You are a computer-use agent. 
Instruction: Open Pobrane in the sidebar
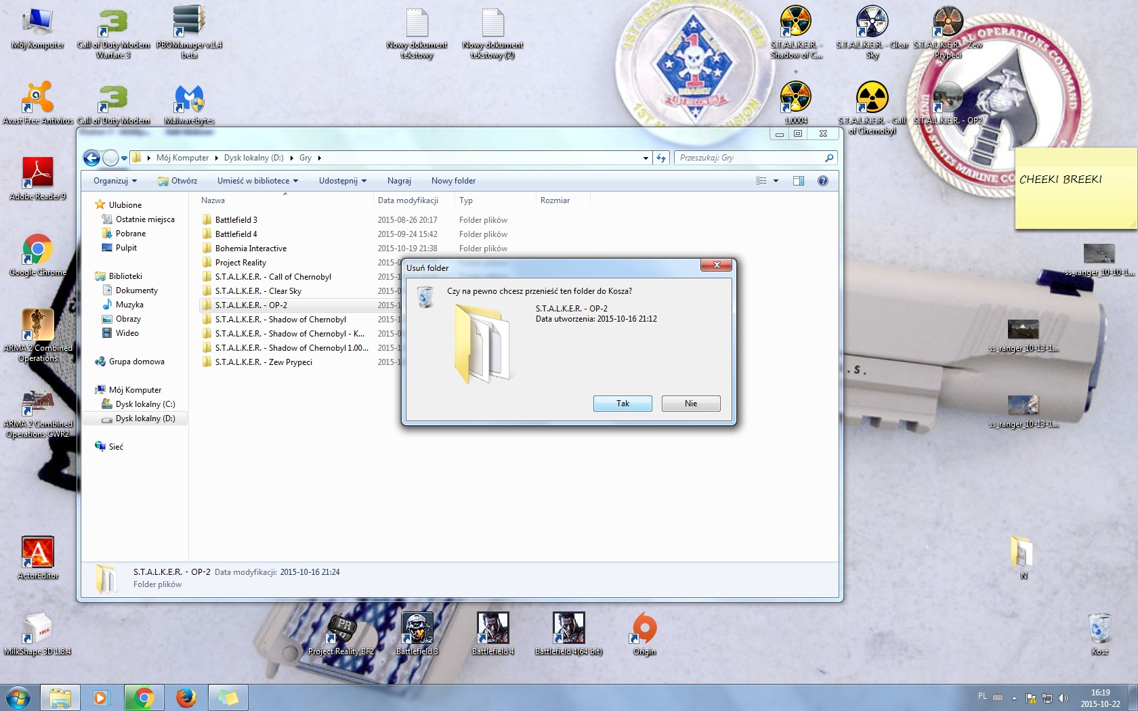[x=124, y=234]
